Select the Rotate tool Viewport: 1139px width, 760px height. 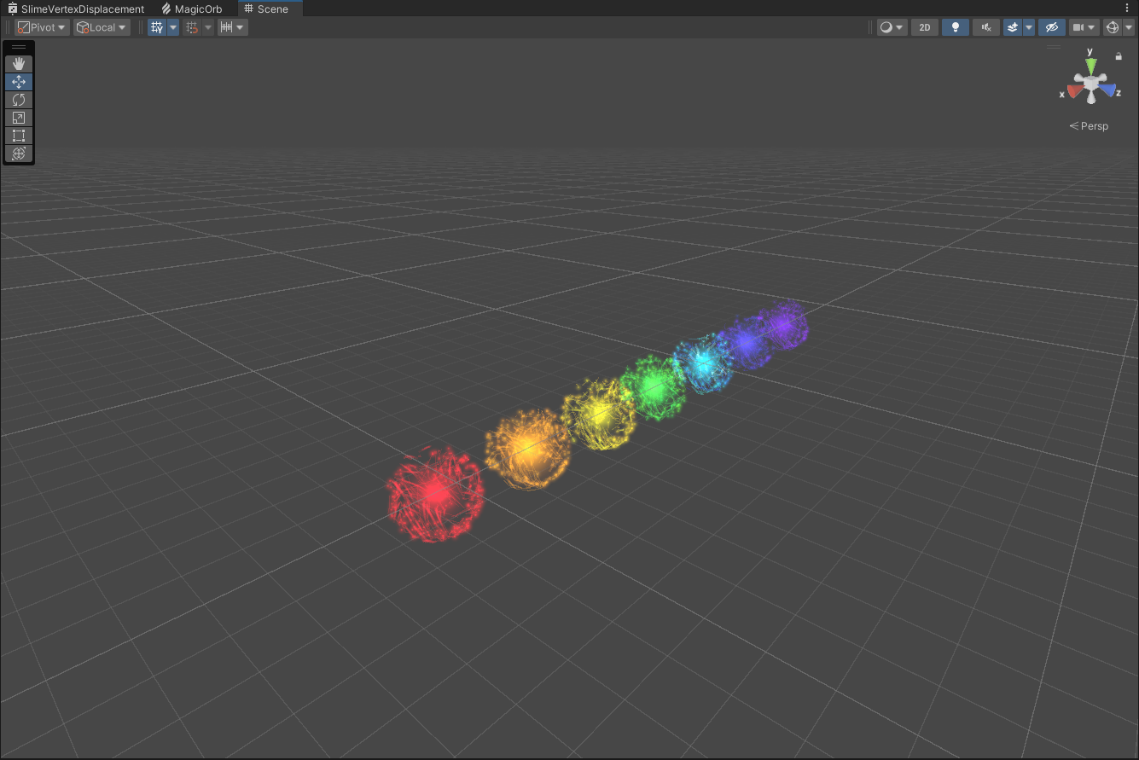(19, 100)
